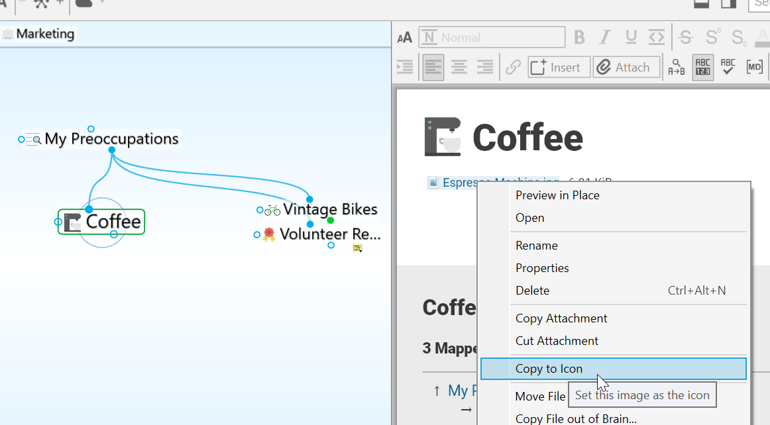Open the Normal paragraph style dropdown
The image size is (770, 425).
[492, 38]
